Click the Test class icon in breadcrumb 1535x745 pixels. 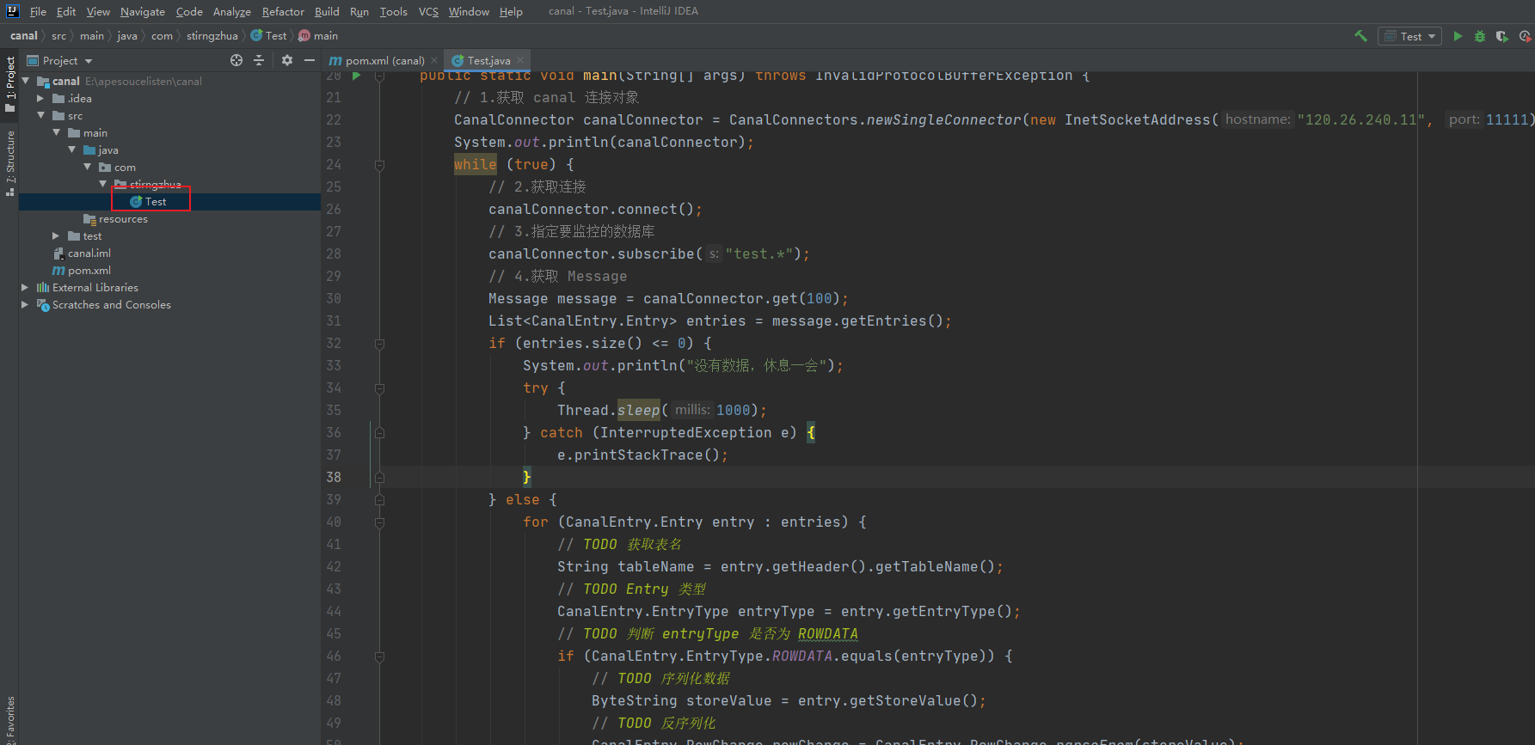coord(256,36)
